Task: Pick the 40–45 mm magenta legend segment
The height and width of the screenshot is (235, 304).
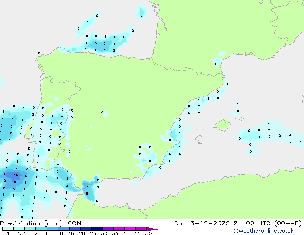Action: (130, 229)
